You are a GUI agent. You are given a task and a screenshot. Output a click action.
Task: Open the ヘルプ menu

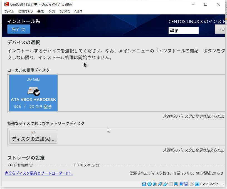(x=78, y=11)
